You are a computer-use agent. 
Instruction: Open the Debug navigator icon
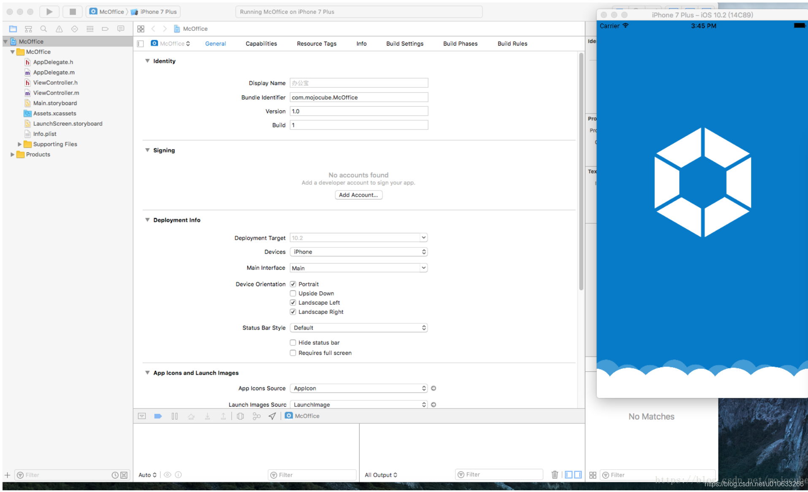(90, 29)
